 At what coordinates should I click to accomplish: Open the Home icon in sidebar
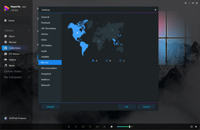[5, 21]
